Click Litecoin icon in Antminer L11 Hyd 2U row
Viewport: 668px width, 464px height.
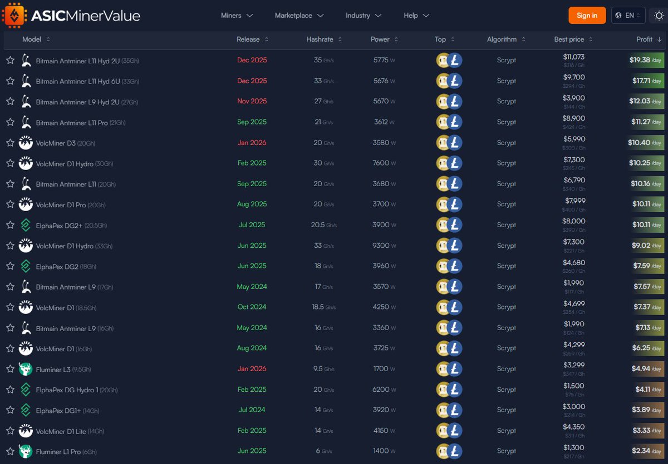(455, 61)
